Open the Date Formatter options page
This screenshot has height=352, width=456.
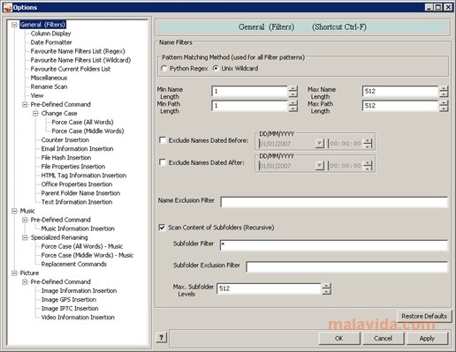click(51, 42)
